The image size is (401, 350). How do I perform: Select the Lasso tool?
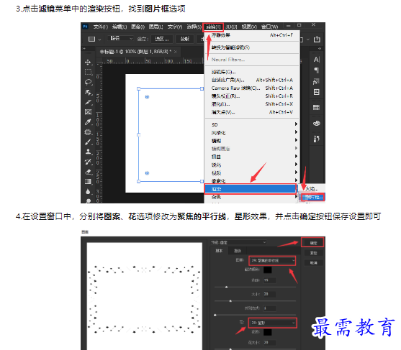point(89,82)
